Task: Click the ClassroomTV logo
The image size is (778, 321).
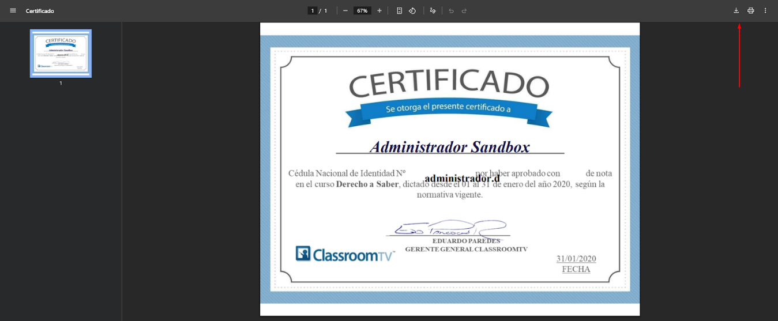Action: [x=345, y=254]
